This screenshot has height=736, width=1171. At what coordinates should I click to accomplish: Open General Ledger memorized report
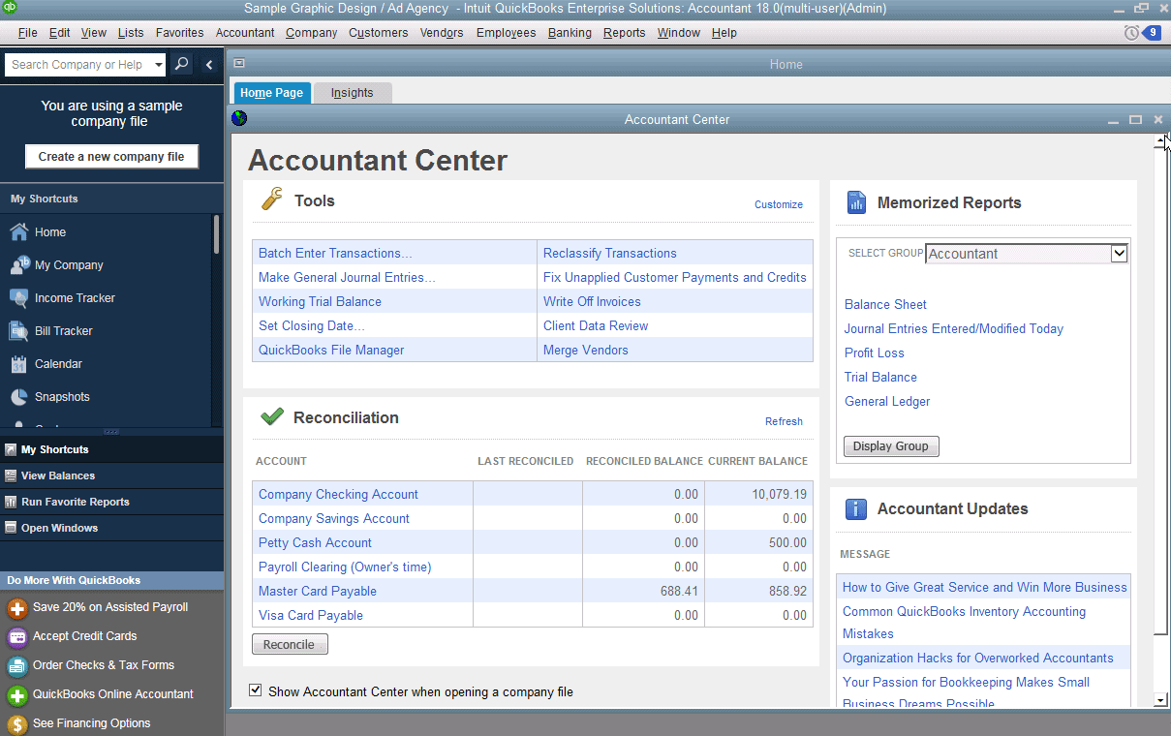coord(887,402)
